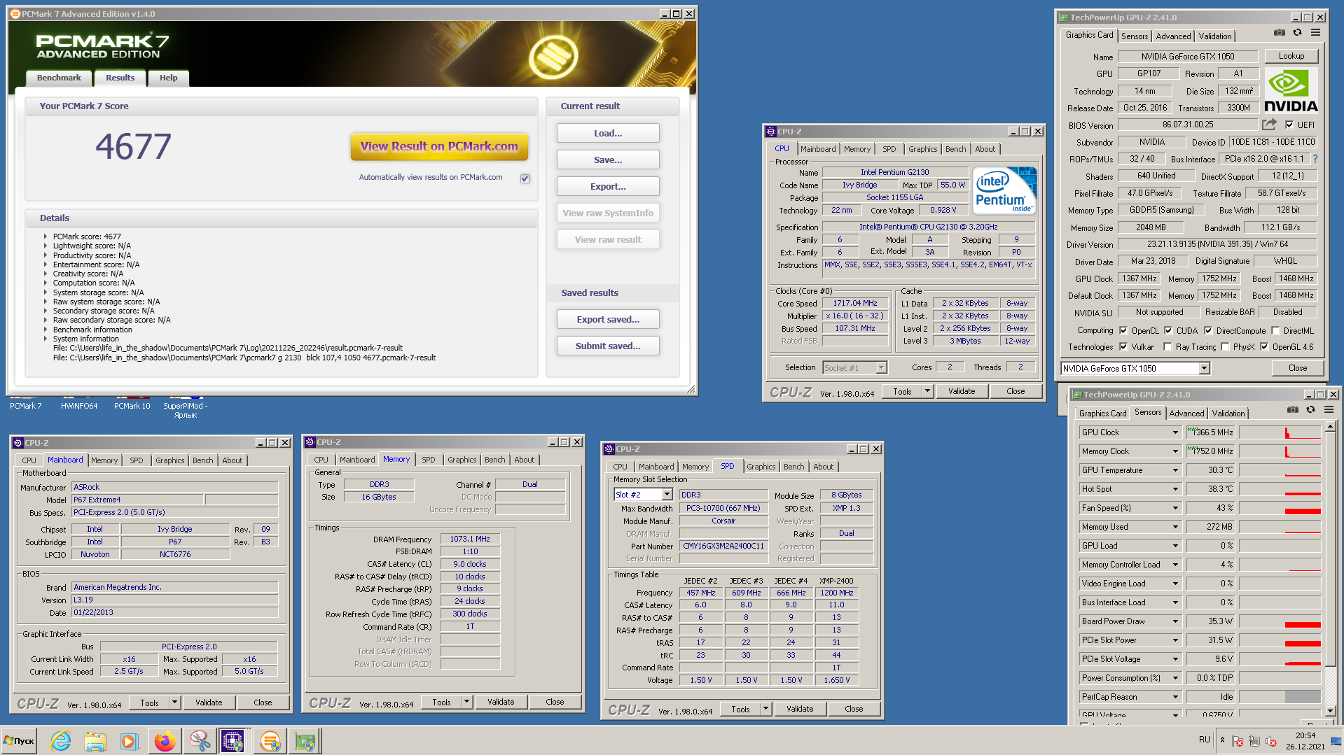The width and height of the screenshot is (1344, 755).
Task: Click the scroll-down arrow of GPU-Z Sensors list
Action: click(1330, 710)
